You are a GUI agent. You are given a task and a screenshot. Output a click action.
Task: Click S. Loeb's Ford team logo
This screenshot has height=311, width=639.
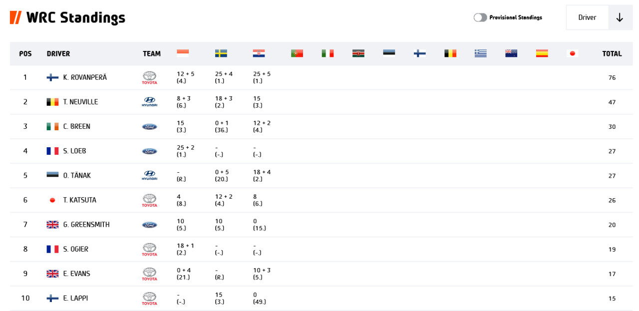point(150,151)
